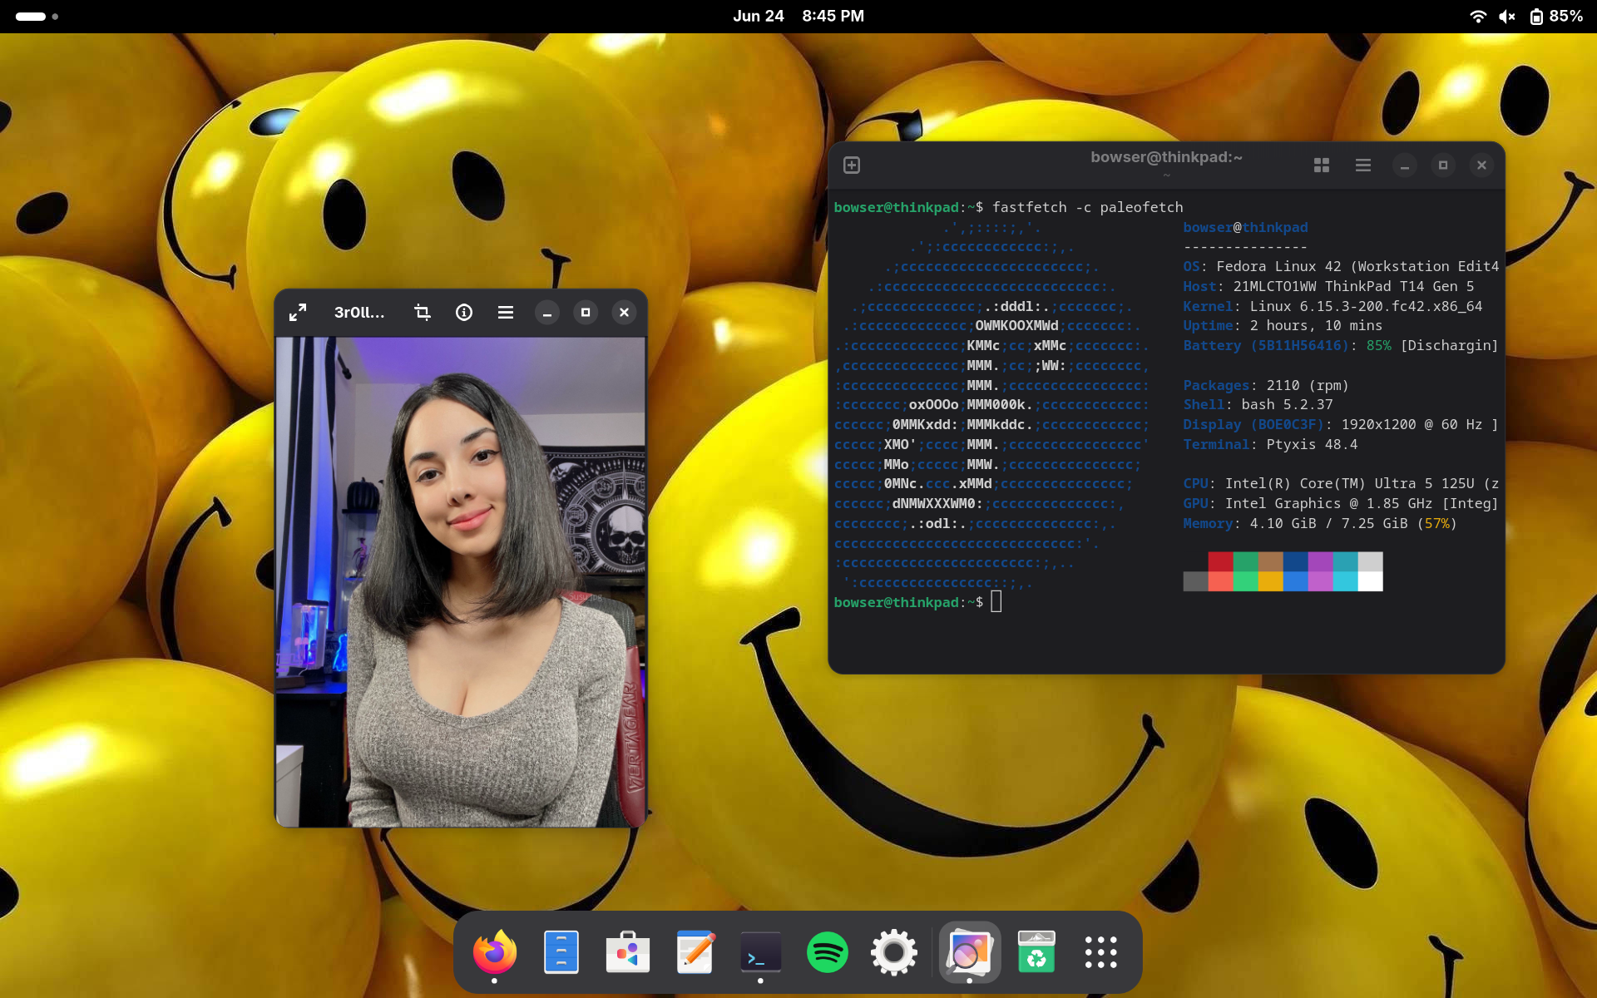Open the clock showing Jun 24 8:45 PM
The image size is (1597, 998).
coord(798,16)
